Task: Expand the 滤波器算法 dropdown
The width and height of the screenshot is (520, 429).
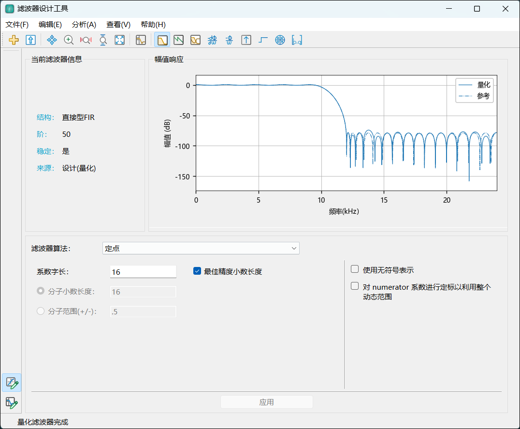Action: 201,248
